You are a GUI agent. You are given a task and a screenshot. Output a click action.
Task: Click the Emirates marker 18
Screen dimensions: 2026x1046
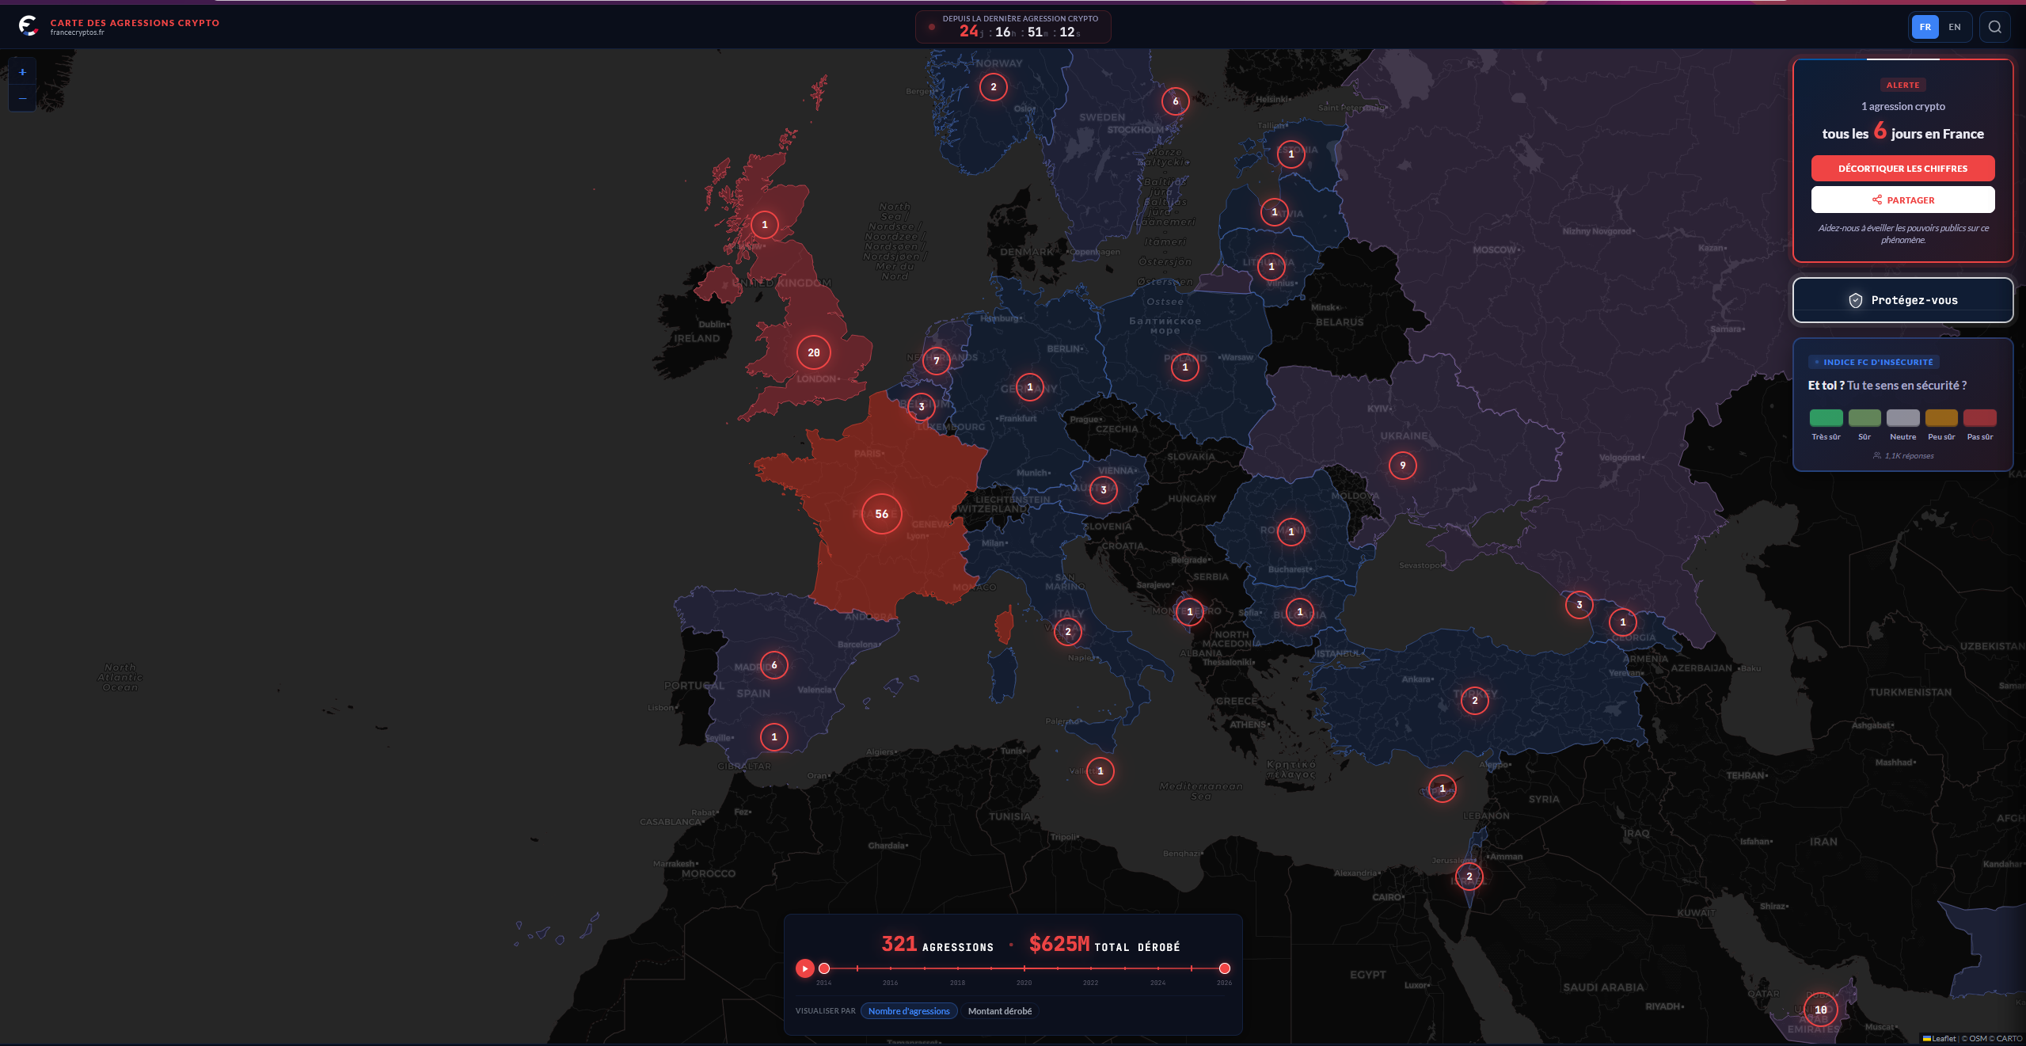pos(1820,1010)
